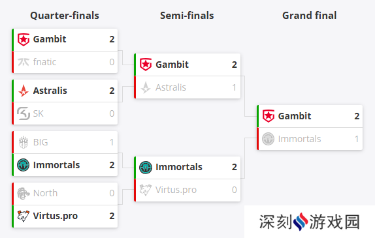Viewport: 375px width, 238px height.
Task: Select the Semi-finals column heading
Action: pyautogui.click(x=187, y=16)
